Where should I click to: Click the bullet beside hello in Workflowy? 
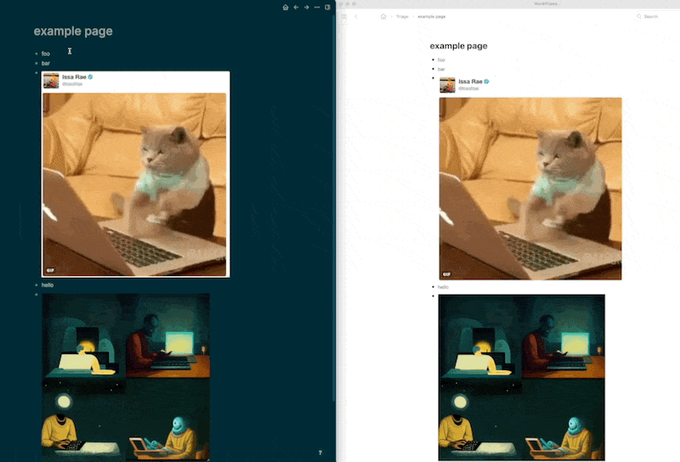pos(433,287)
